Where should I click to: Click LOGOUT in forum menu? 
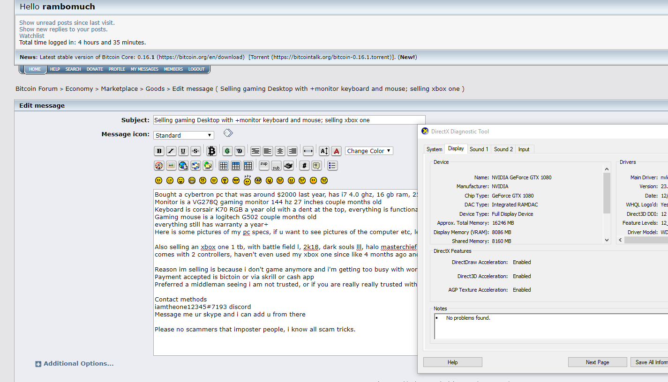196,69
